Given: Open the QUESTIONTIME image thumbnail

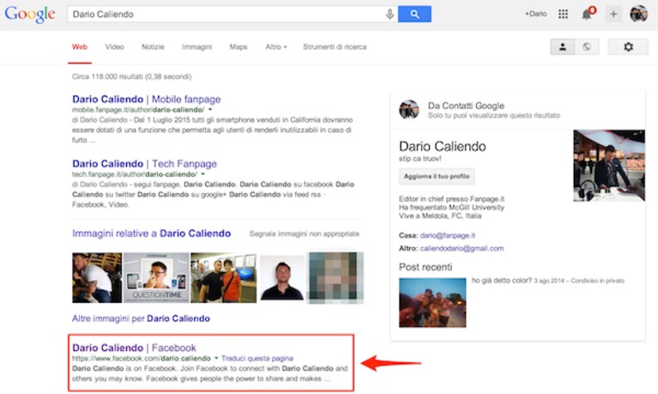Looking at the screenshot, I should (x=156, y=277).
